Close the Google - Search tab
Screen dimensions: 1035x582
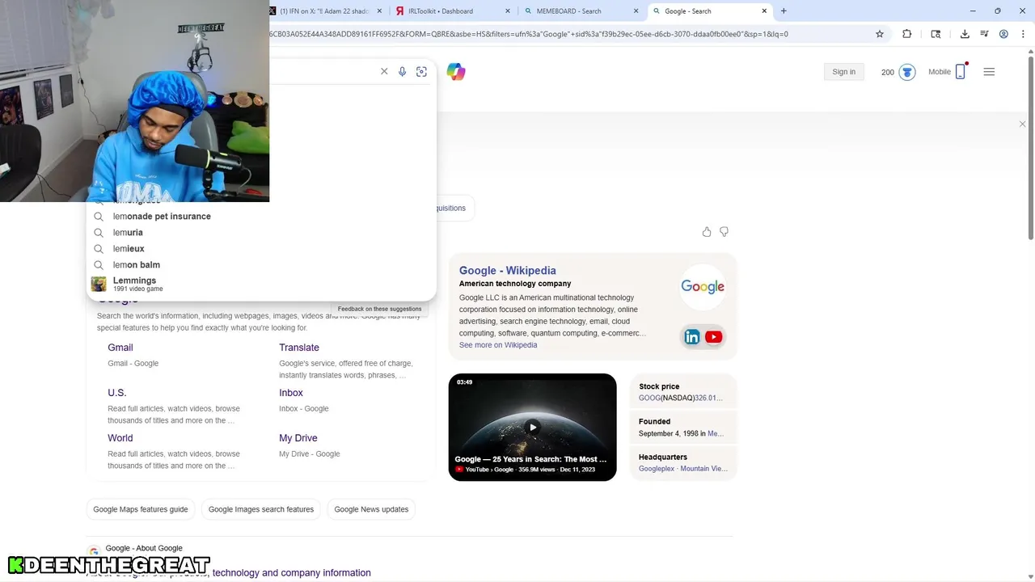[764, 11]
